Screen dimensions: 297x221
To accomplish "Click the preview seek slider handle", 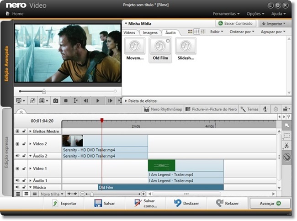I will [44, 91].
